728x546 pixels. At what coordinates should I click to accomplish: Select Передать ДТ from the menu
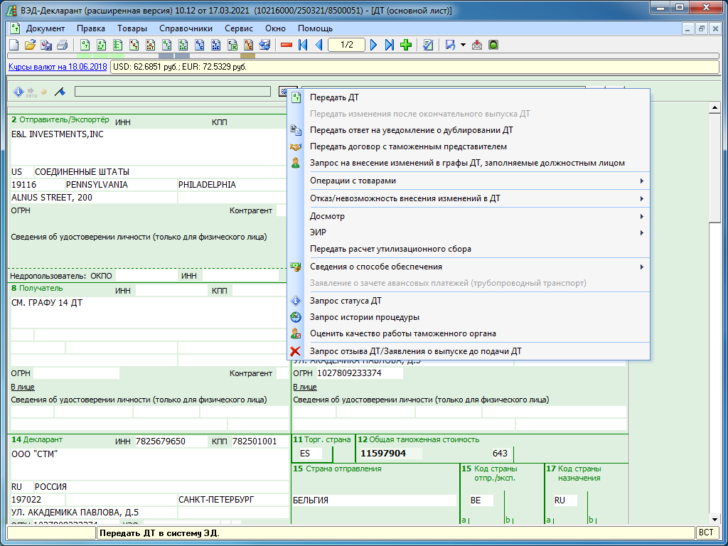(x=334, y=97)
